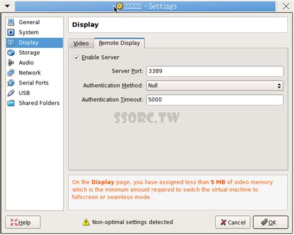Click the Help button
Screen dimensions: 294x235
click(x=23, y=223)
